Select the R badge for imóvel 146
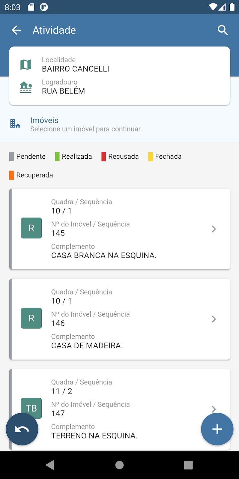The height and width of the screenshot is (479, 239). [31, 318]
